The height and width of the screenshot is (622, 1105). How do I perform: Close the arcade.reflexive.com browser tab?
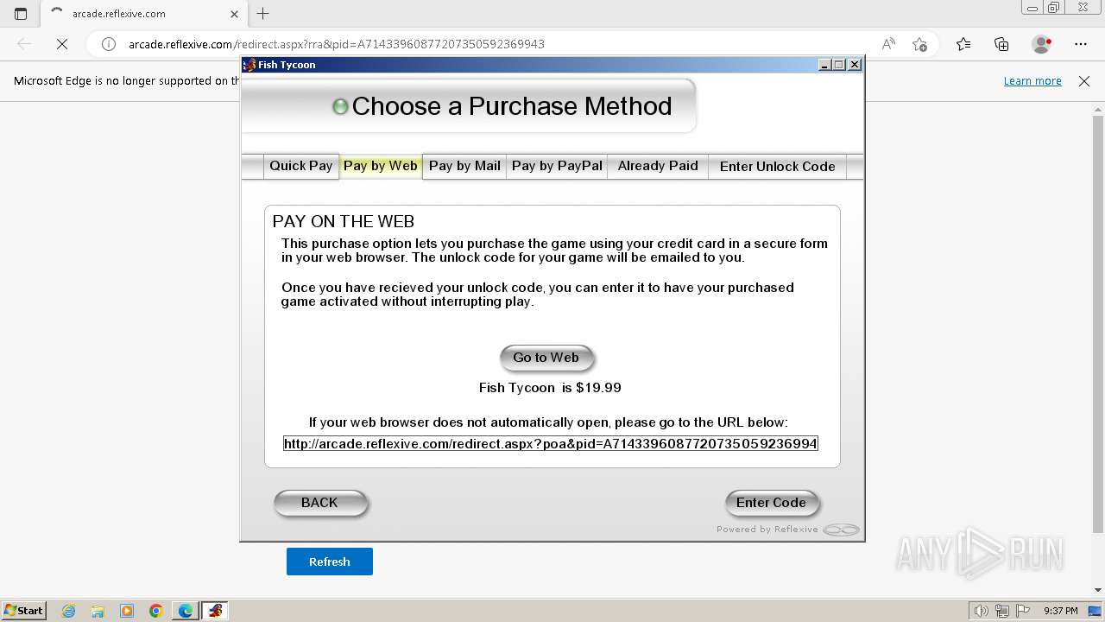(234, 14)
